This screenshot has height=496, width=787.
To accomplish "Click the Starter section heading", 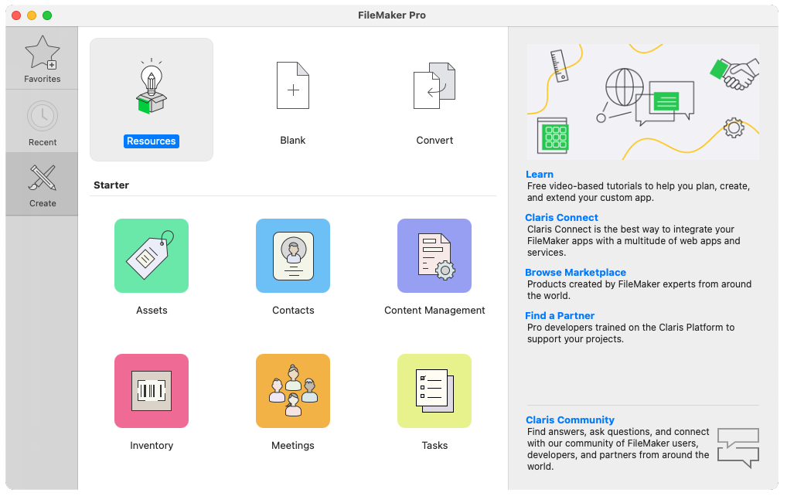I will pos(111,185).
